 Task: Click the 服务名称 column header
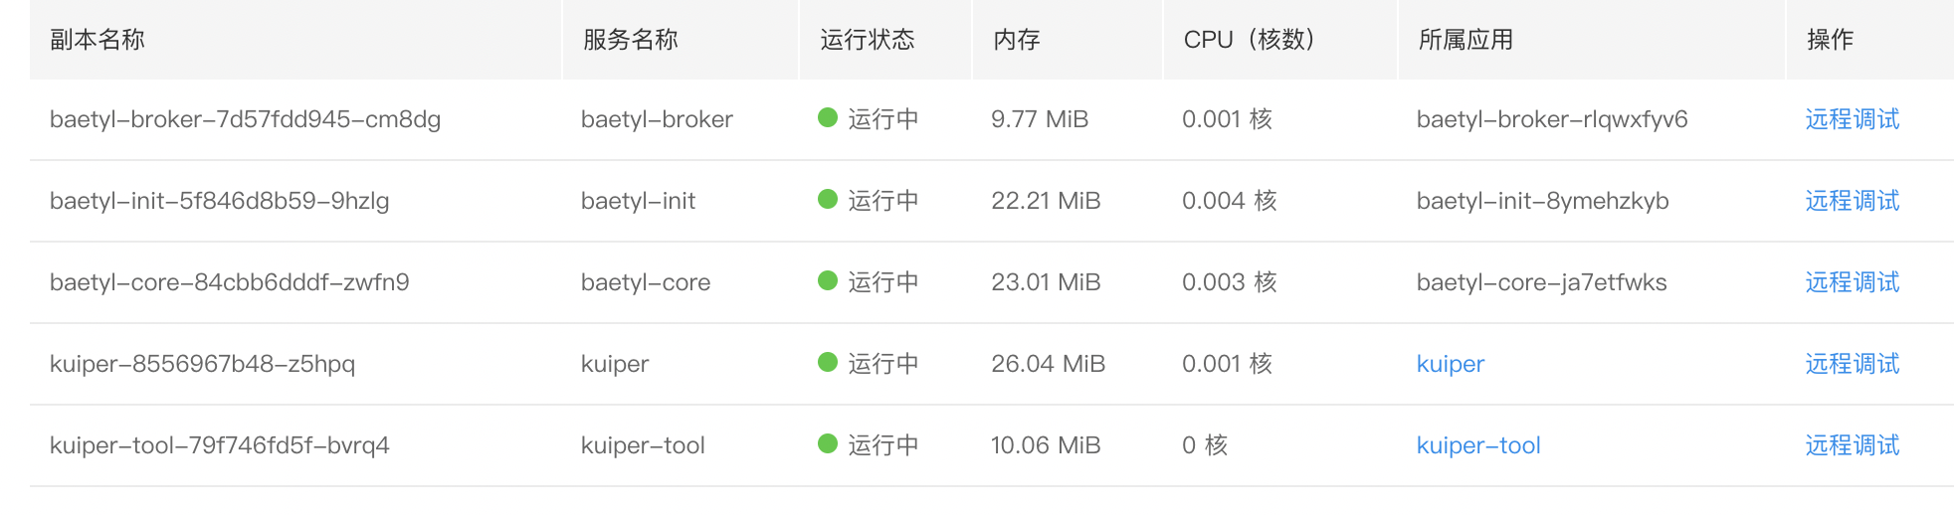click(x=631, y=40)
